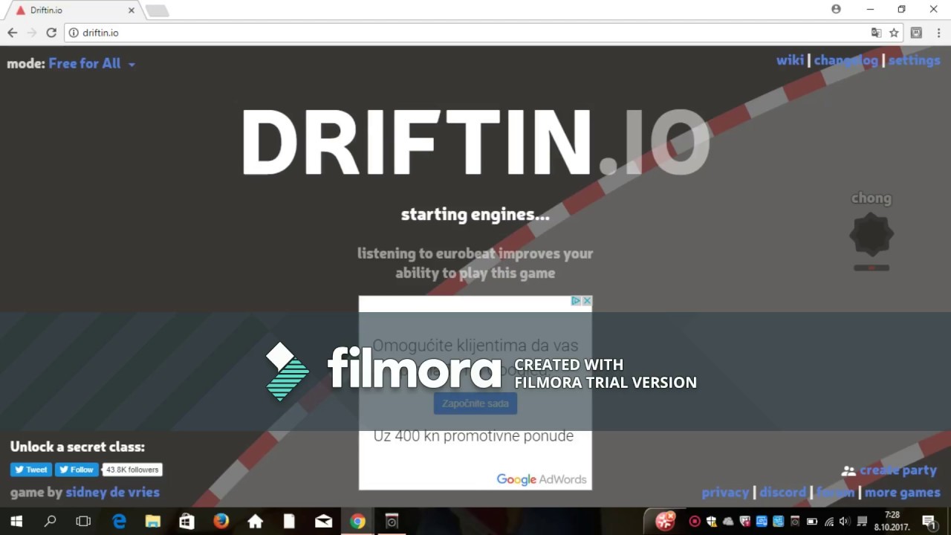The width and height of the screenshot is (951, 535).
Task: Open the Windows Start menu
Action: (16, 522)
